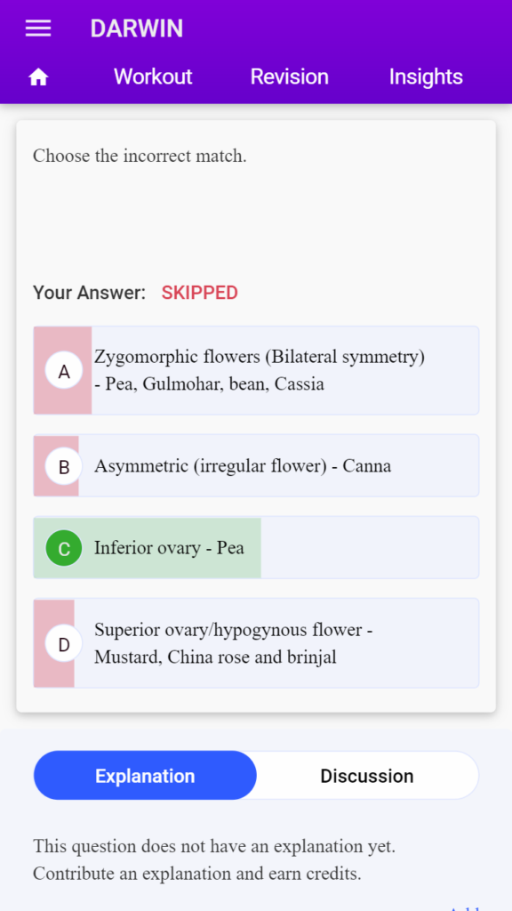The height and width of the screenshot is (911, 512).
Task: Click the SKIPPED answer status label
Action: click(x=200, y=293)
